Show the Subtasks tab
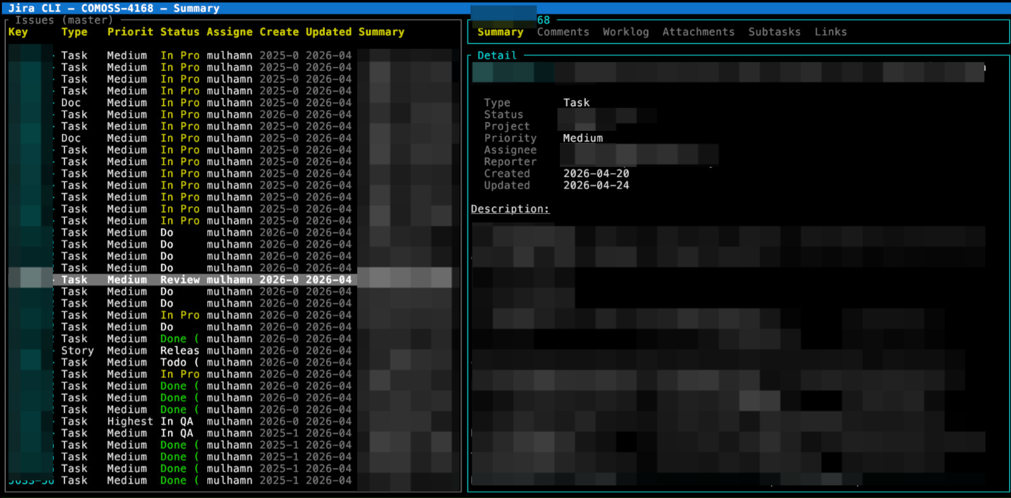This screenshot has height=498, width=1011. [x=774, y=32]
